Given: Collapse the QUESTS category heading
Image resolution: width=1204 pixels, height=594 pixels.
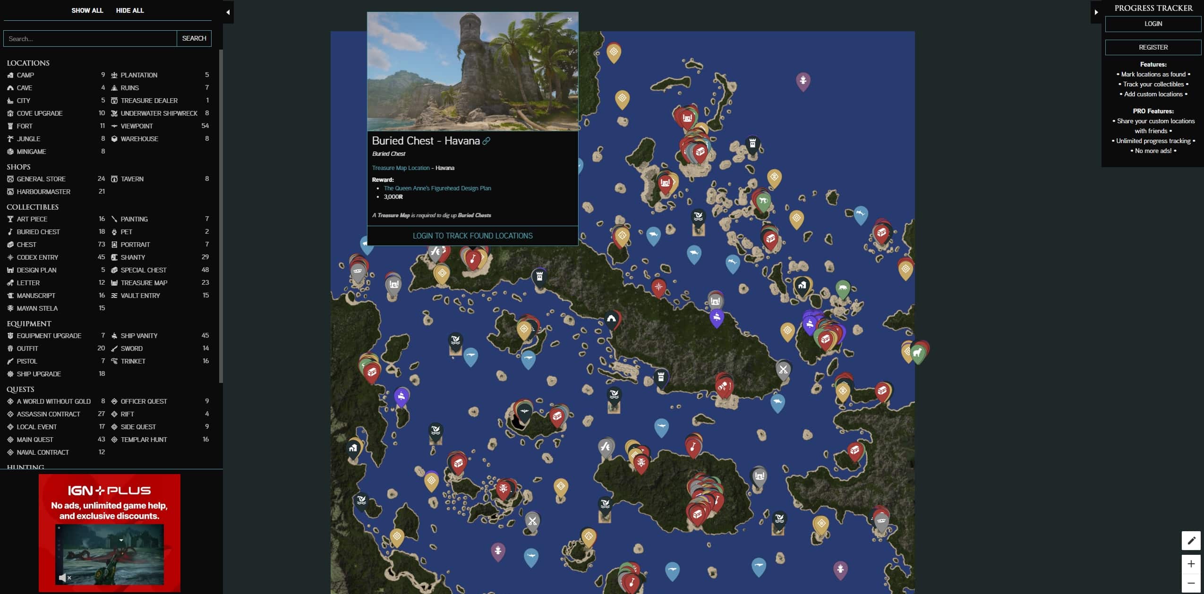Looking at the screenshot, I should 20,389.
